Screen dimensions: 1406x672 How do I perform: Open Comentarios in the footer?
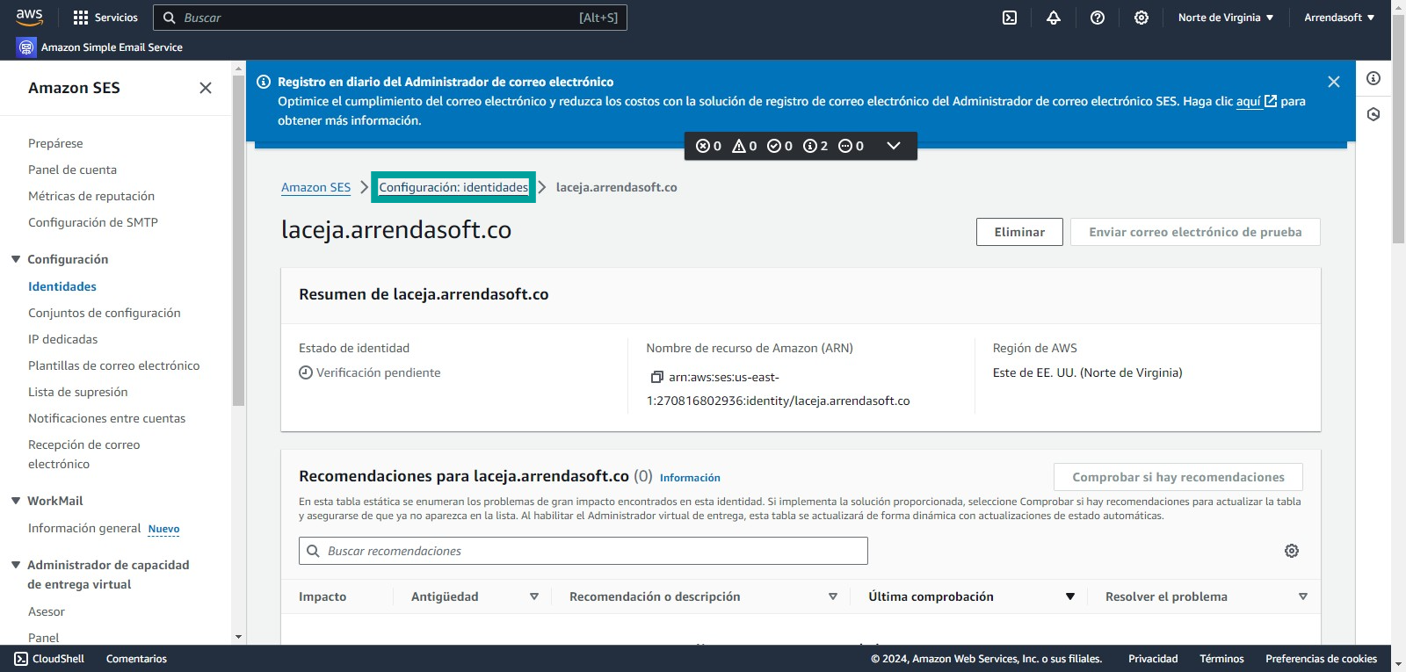[x=136, y=659]
